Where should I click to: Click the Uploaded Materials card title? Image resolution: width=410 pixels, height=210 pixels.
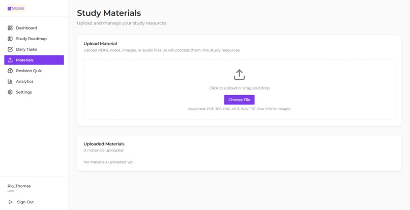pyautogui.click(x=104, y=144)
